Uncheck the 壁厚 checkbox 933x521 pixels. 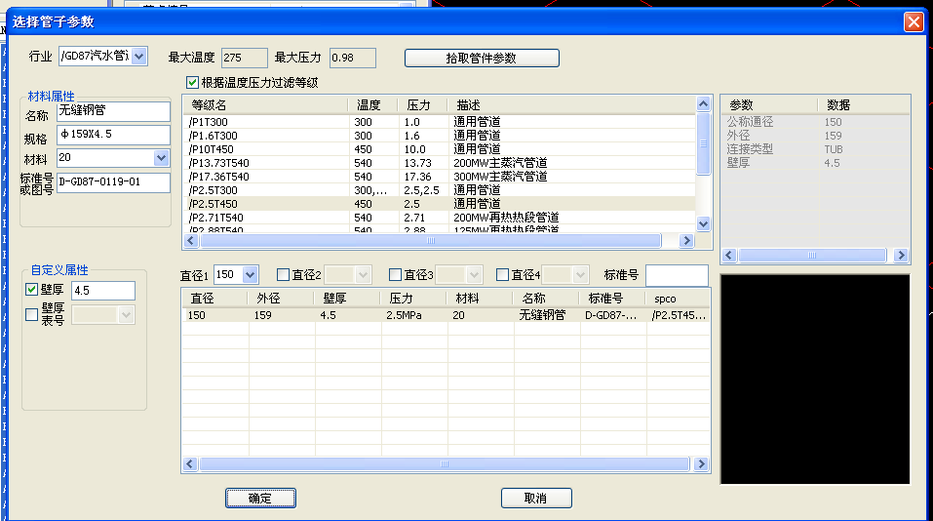tap(32, 290)
